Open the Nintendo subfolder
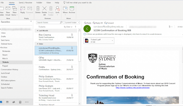Image resolution: width=183 pixels, height=106 pixels. pos(6,51)
